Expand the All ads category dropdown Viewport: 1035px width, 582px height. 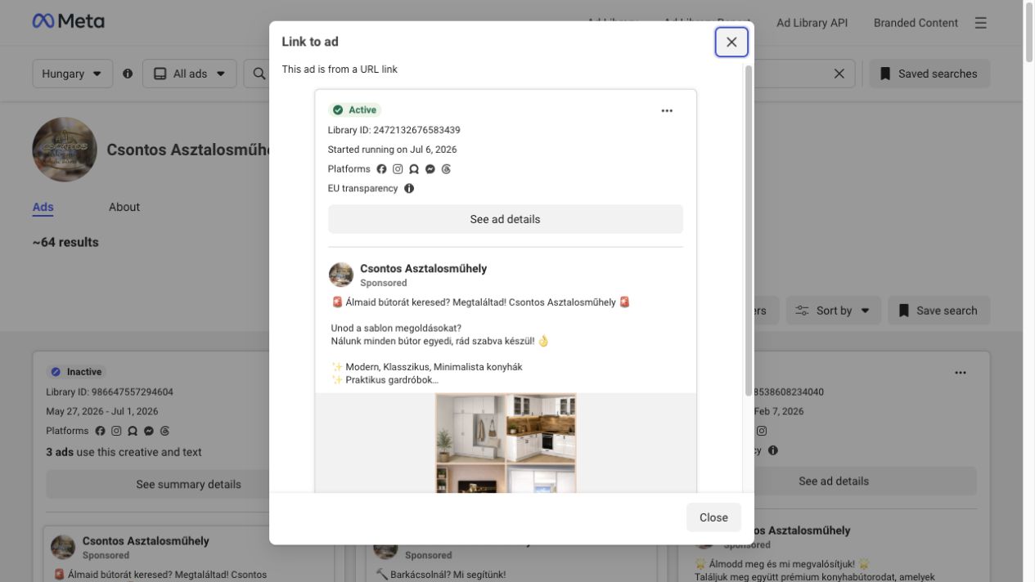click(190, 74)
